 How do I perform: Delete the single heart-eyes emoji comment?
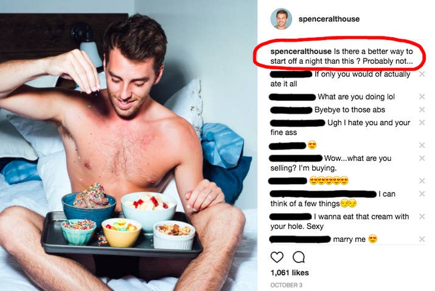coord(422,145)
